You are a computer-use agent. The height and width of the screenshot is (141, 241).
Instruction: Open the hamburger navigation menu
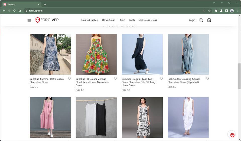[x=29, y=20]
